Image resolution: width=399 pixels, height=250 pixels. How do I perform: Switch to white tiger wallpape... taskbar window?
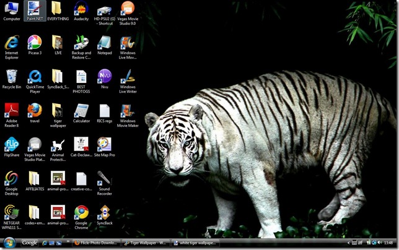tap(195, 243)
